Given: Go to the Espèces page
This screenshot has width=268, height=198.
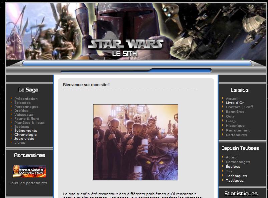Looking at the screenshot, I should pos(22,126).
